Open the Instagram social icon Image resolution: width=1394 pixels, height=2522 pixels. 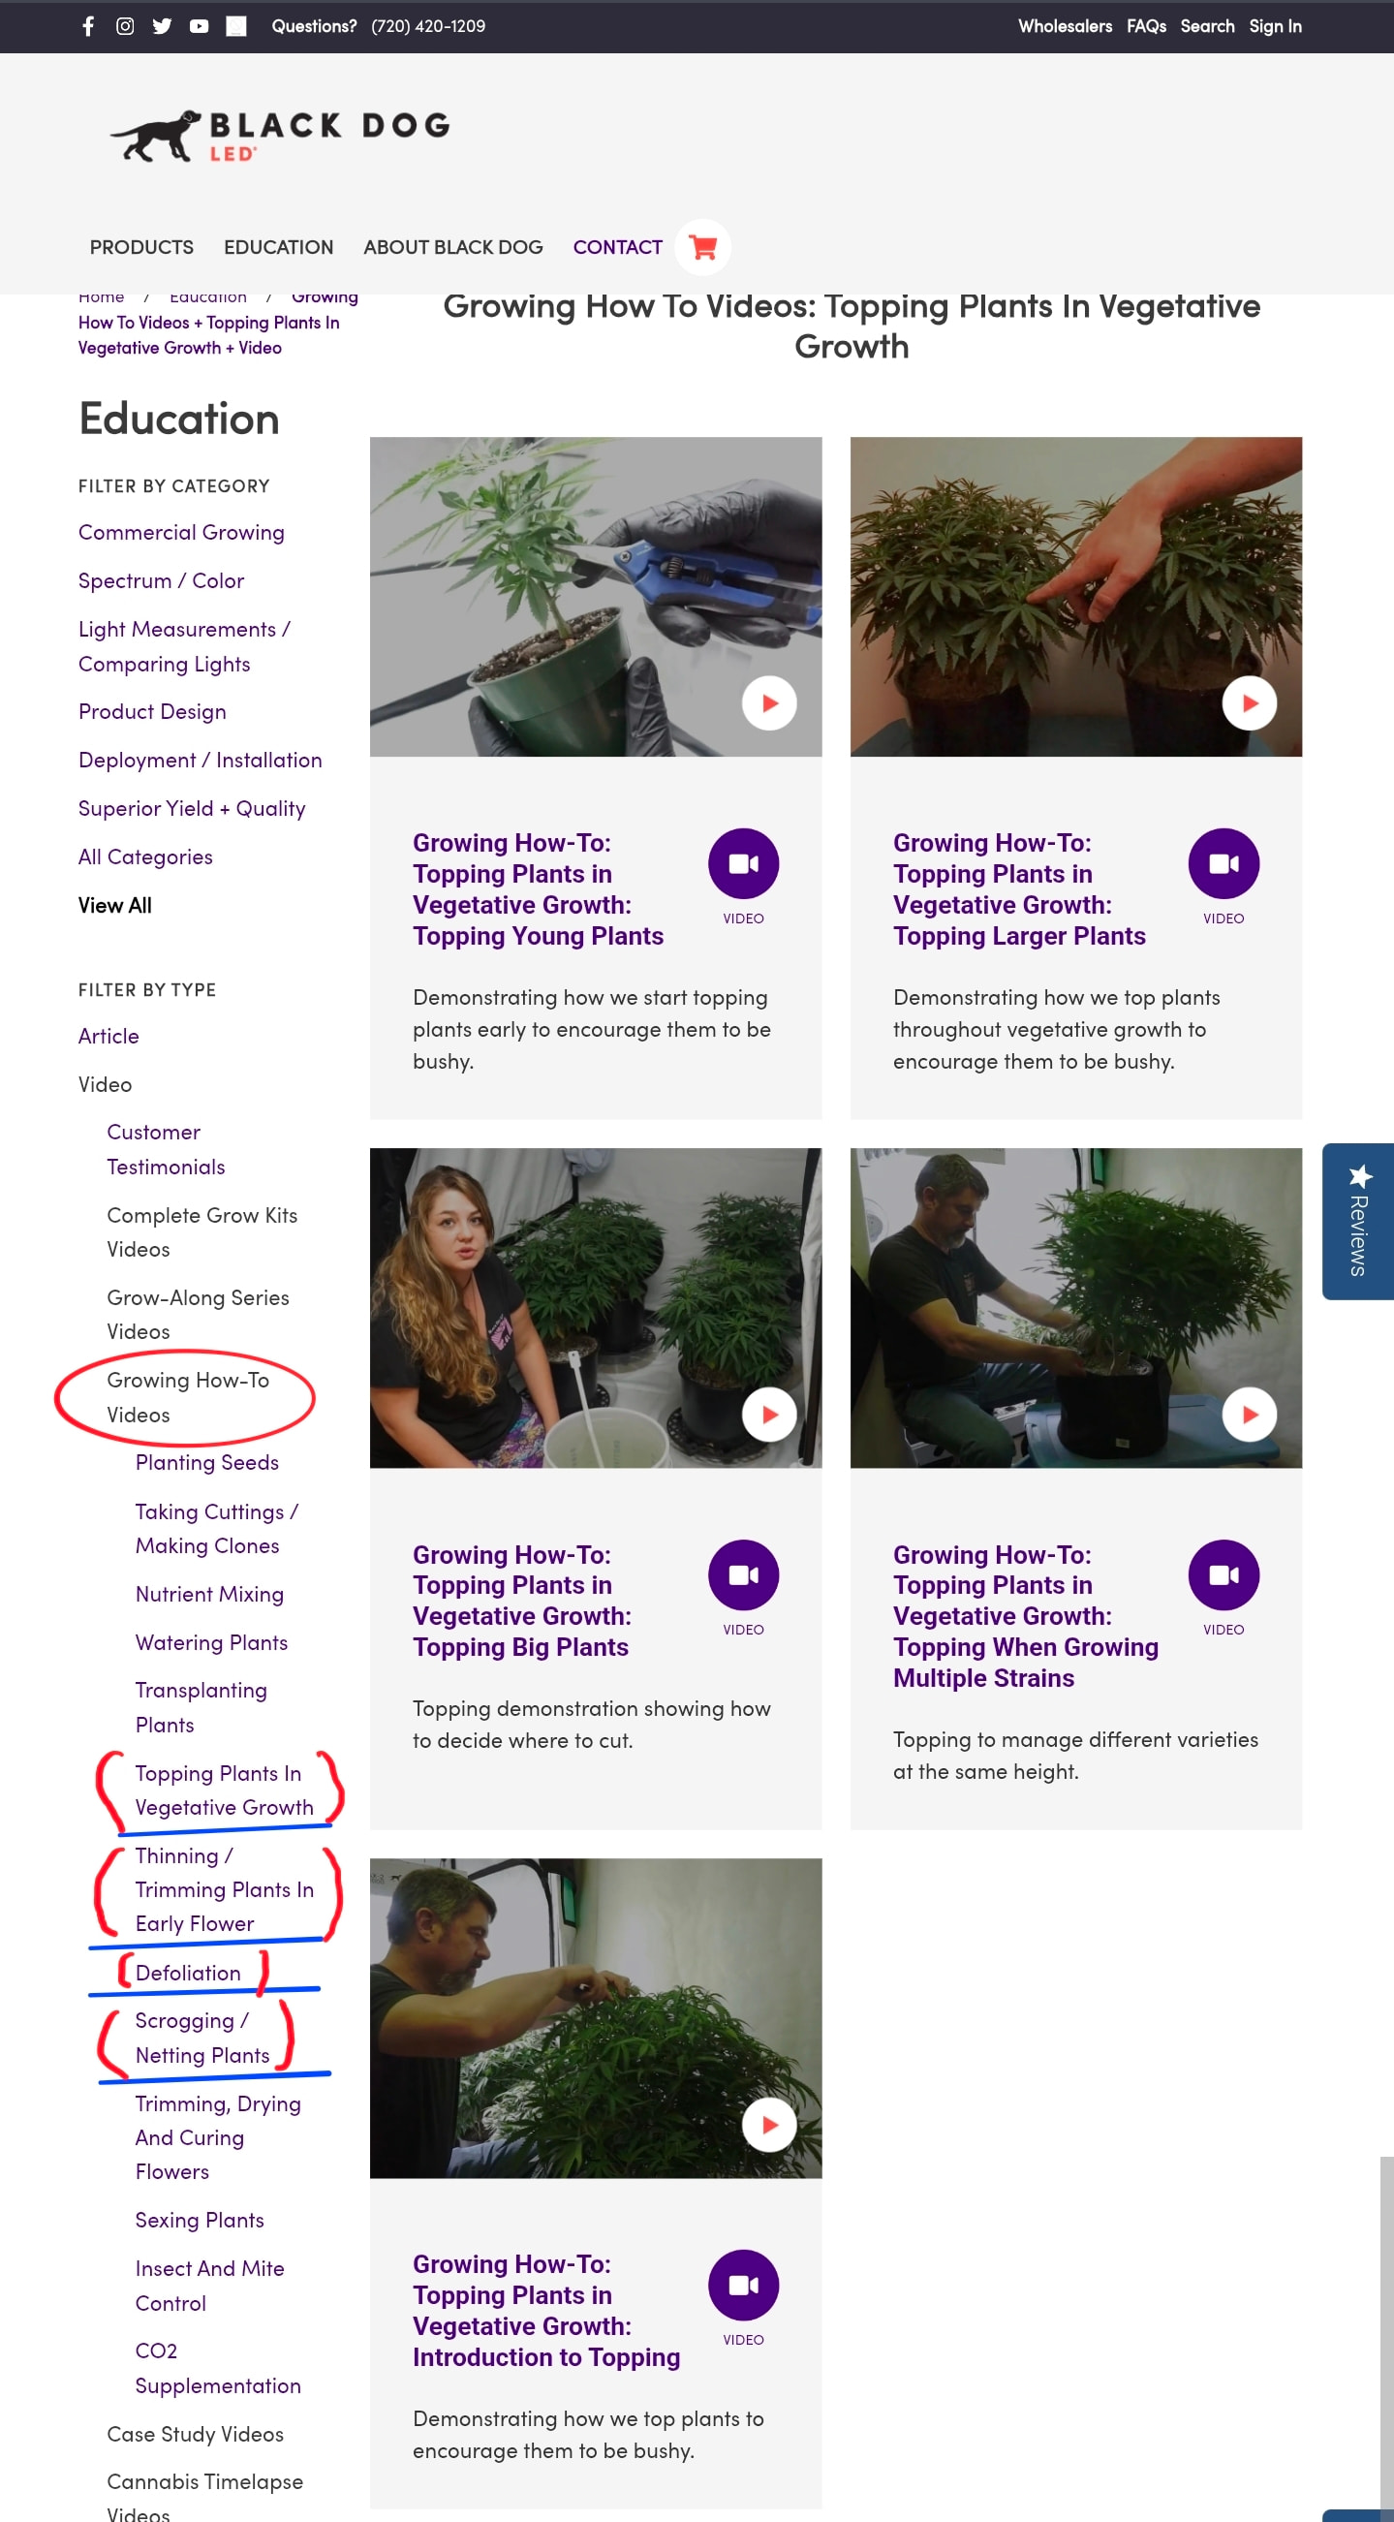pyautogui.click(x=125, y=26)
